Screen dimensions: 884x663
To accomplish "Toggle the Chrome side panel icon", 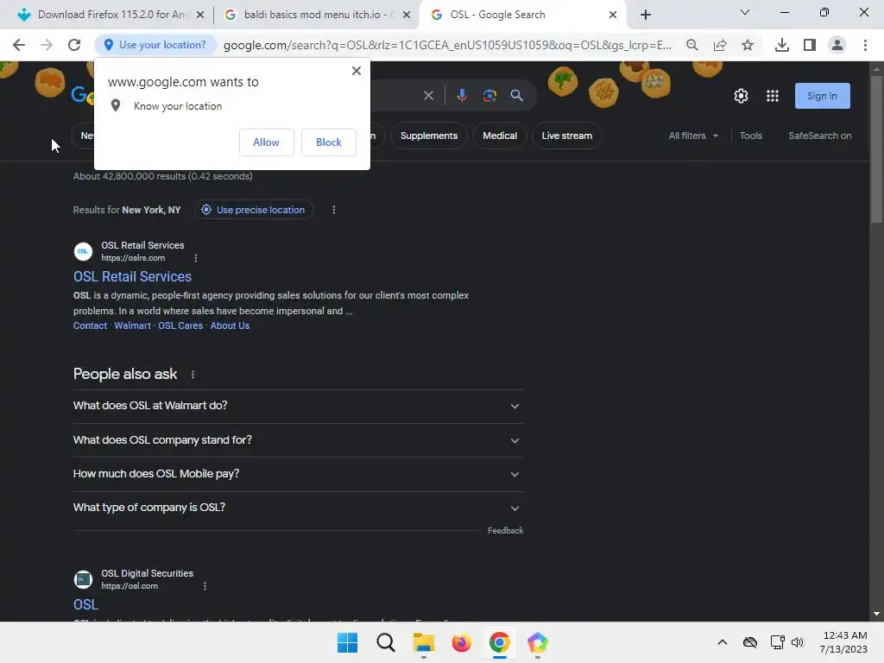I will pyautogui.click(x=809, y=45).
